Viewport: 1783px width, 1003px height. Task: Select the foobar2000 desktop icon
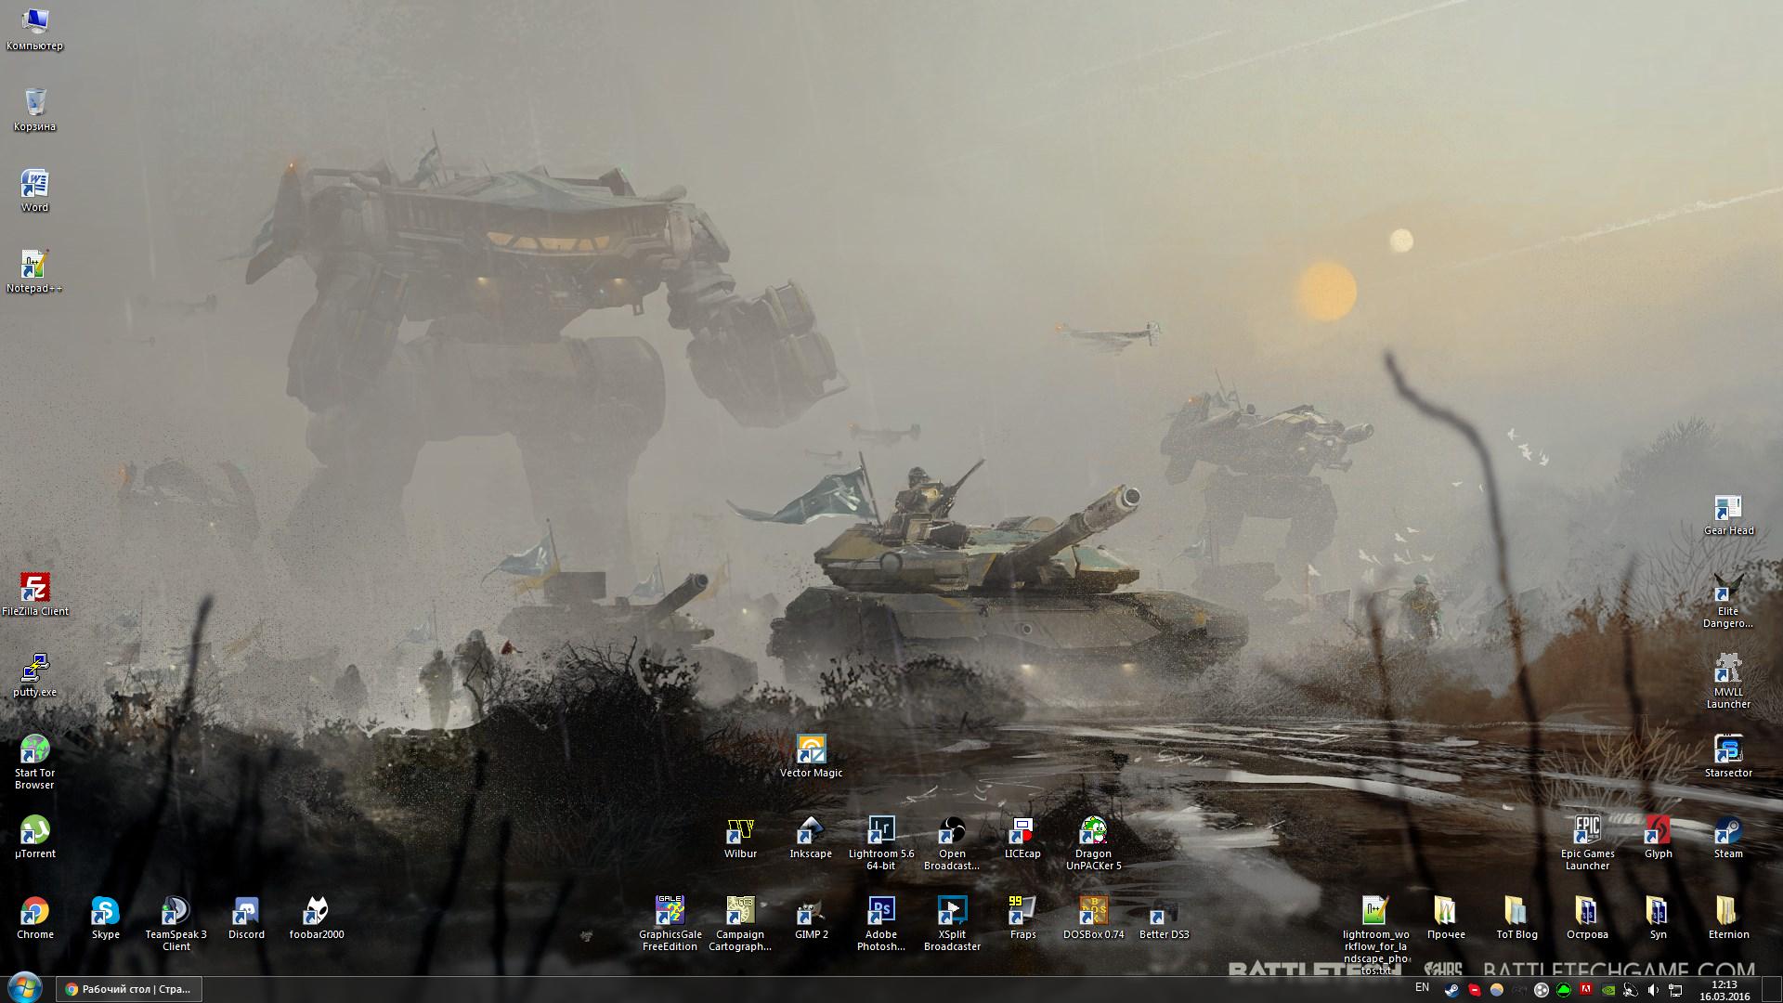pos(317,912)
